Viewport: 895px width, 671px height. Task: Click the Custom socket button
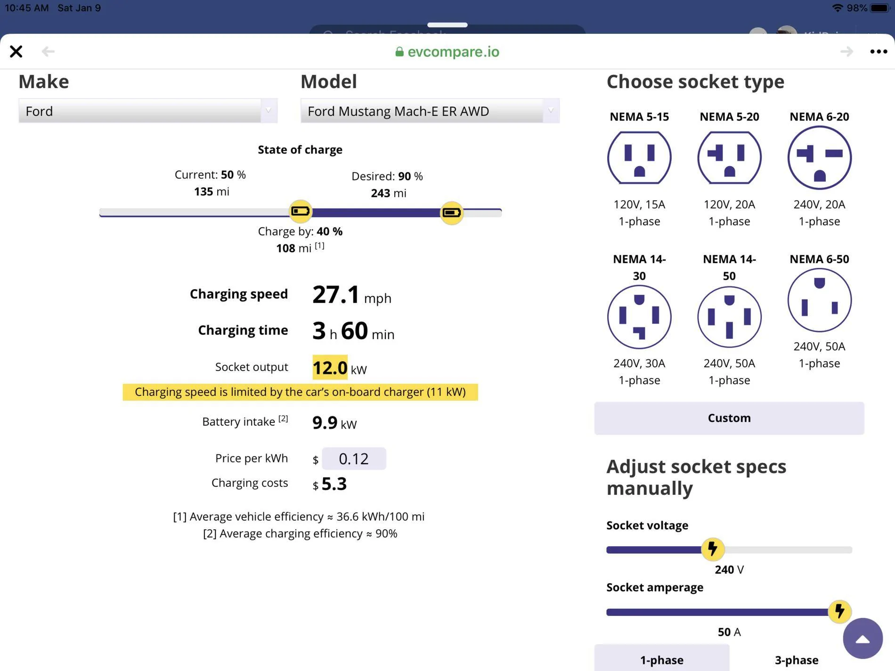point(729,418)
